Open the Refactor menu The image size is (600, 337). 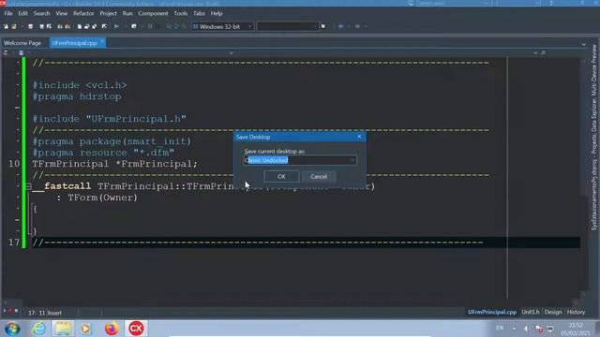83,13
